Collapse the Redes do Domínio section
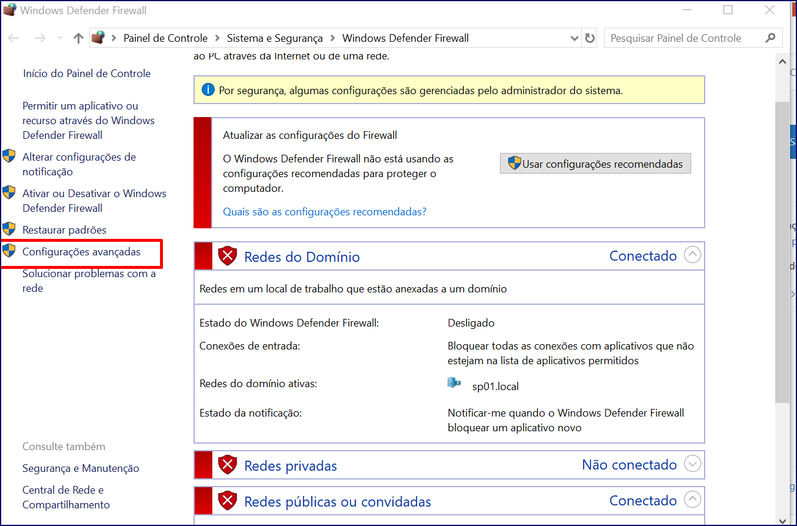 (x=693, y=255)
